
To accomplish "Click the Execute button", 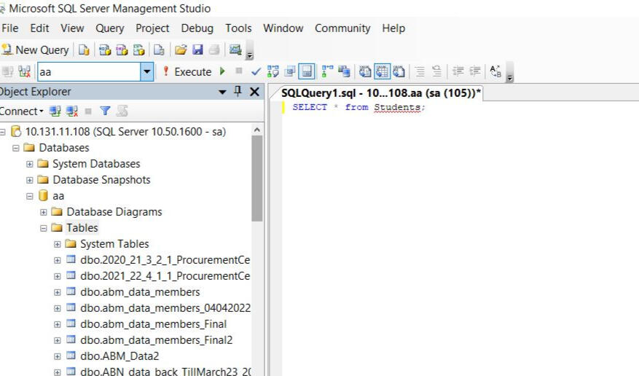I will coord(187,71).
